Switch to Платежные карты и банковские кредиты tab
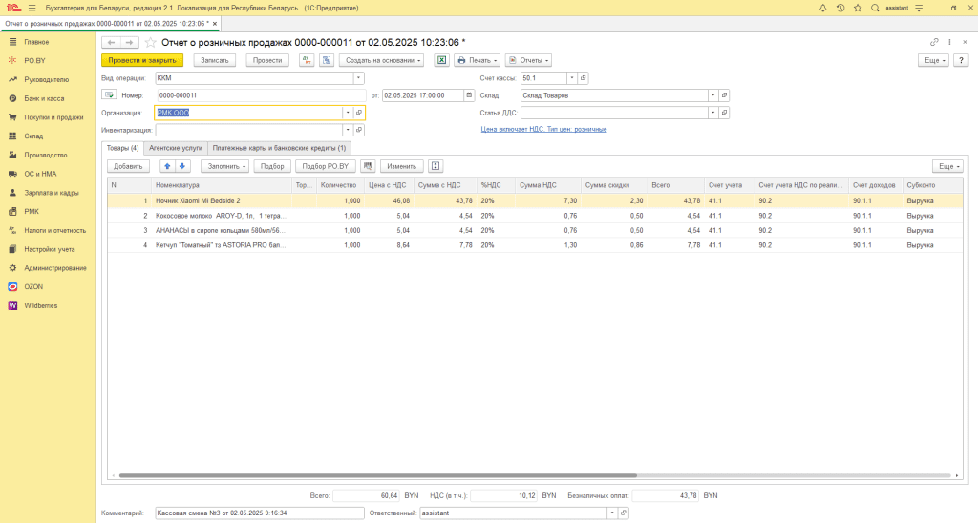The height and width of the screenshot is (523, 978). click(279, 148)
